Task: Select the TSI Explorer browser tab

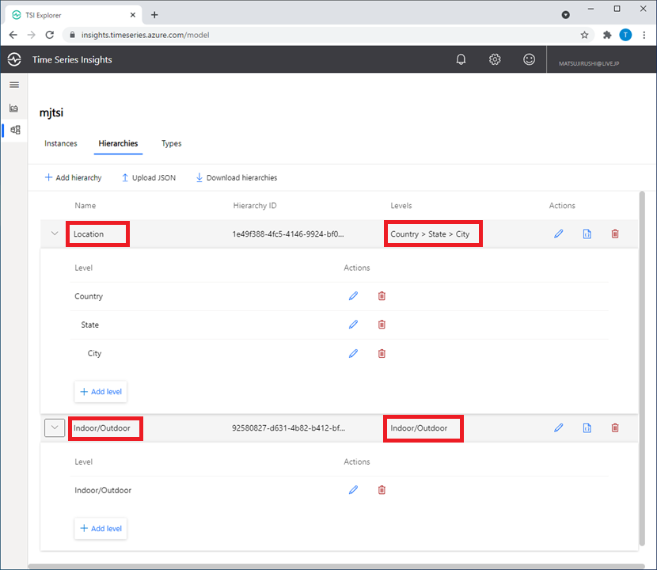Action: [74, 15]
